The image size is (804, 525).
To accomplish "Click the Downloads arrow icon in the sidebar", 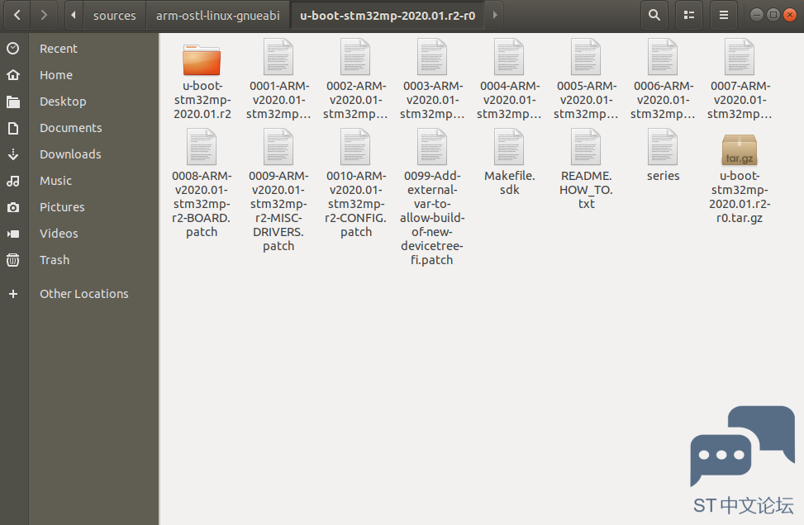I will coord(13,154).
